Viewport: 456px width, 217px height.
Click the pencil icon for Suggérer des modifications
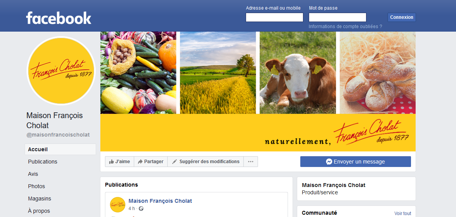(x=175, y=162)
